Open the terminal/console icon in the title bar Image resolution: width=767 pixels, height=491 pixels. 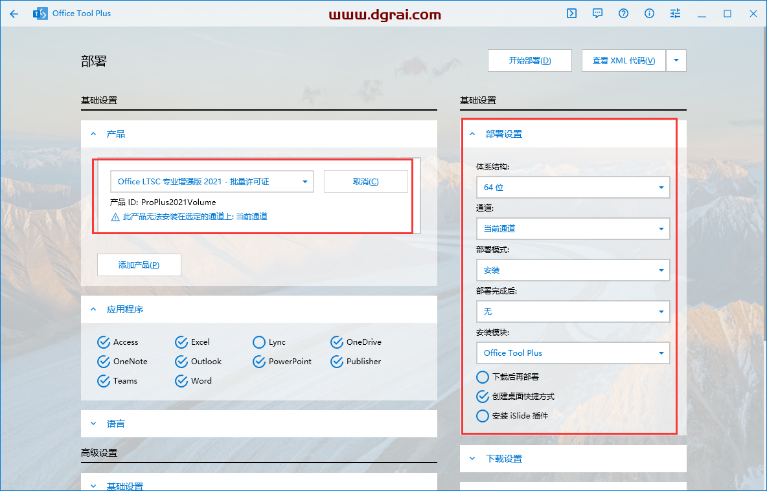[x=571, y=13]
